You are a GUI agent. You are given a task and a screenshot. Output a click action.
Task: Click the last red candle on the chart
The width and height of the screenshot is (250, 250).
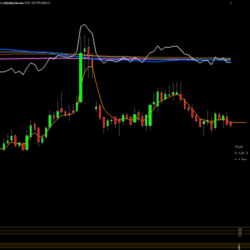click(x=230, y=123)
